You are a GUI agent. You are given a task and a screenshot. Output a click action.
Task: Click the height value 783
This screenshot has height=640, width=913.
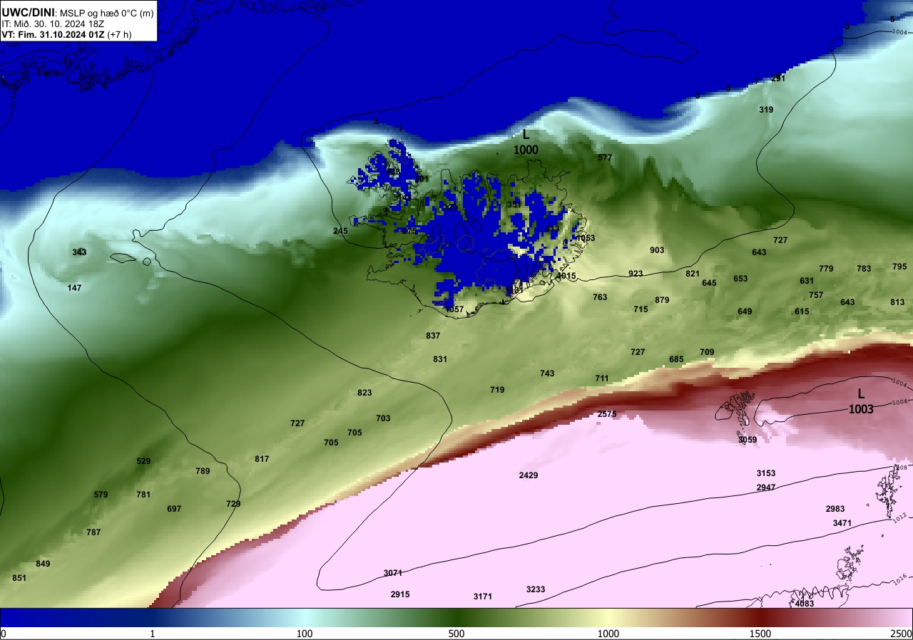pos(864,269)
